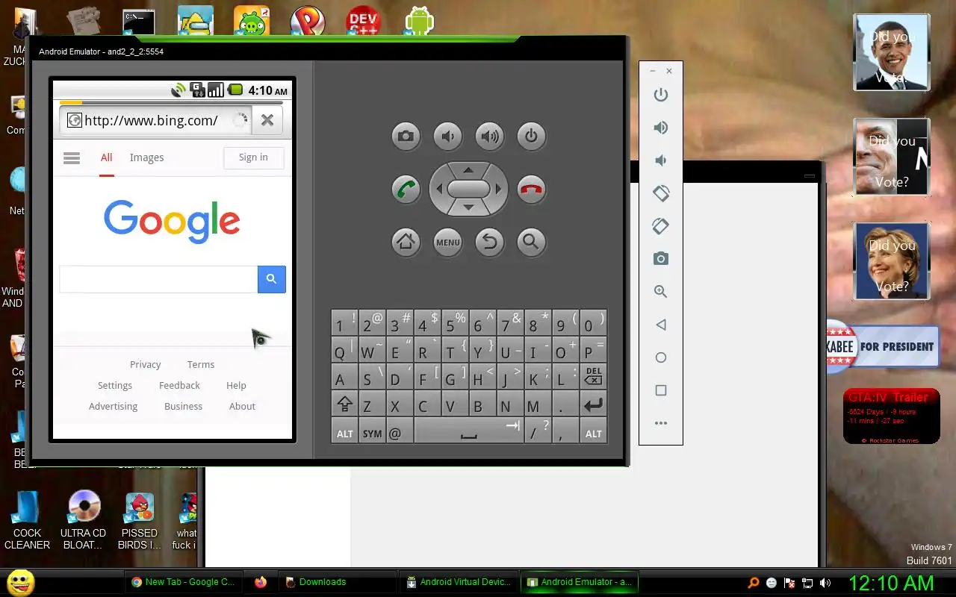The width and height of the screenshot is (956, 597).
Task: Click the Sign in button
Action: 253,157
